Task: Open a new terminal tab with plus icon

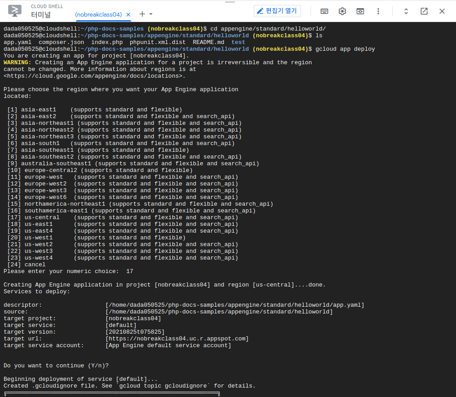Action: pos(142,14)
